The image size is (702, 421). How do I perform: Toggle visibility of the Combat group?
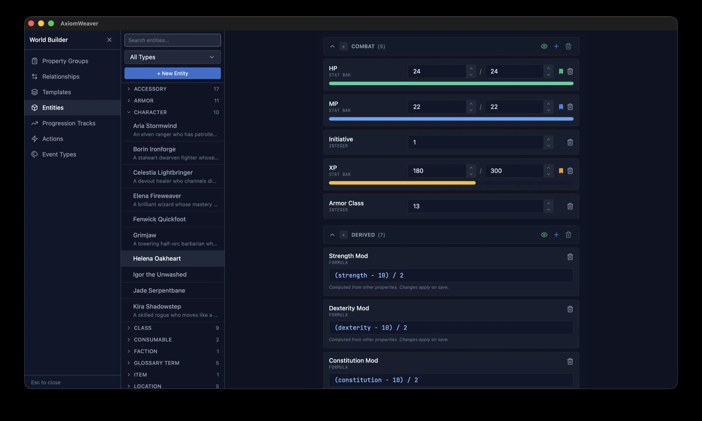coord(544,46)
